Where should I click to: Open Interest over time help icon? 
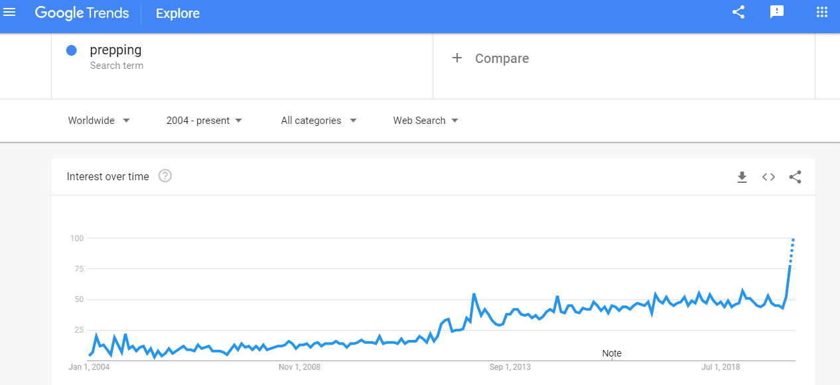pyautogui.click(x=165, y=176)
